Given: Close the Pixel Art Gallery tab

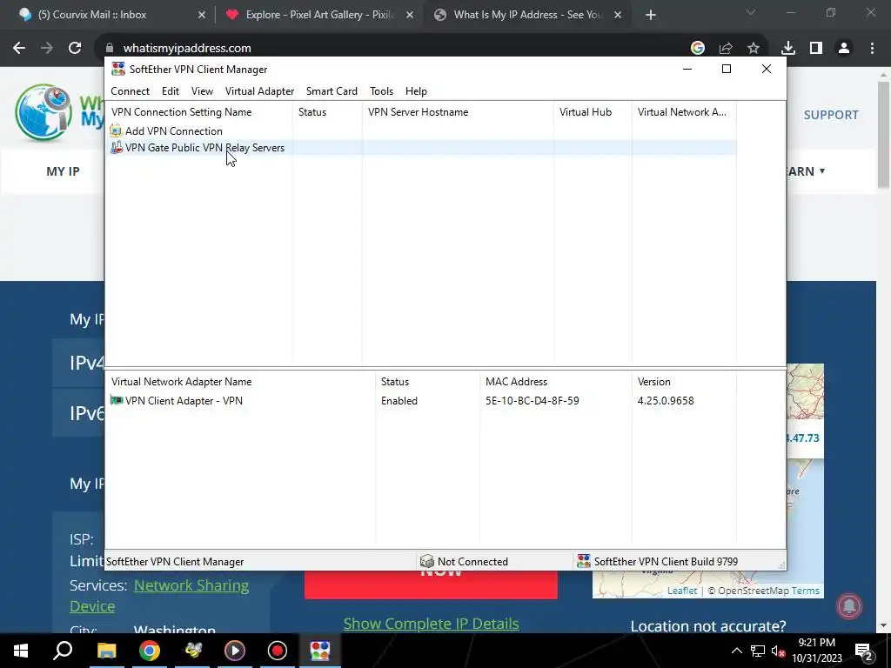Looking at the screenshot, I should coord(410,15).
